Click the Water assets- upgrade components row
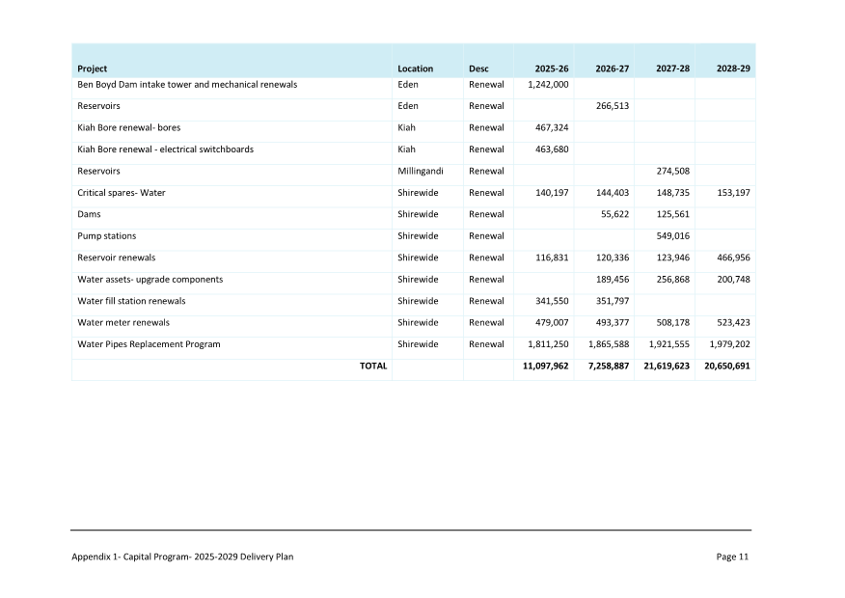 150,280
